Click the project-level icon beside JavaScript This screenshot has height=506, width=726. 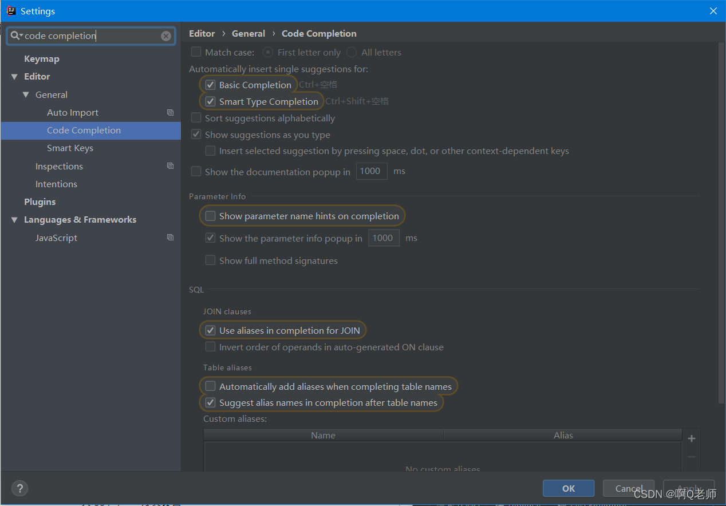tap(170, 238)
